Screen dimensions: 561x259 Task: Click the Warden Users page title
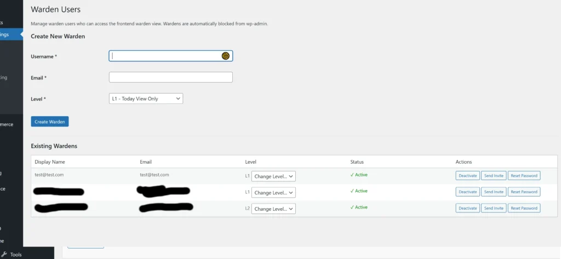click(x=56, y=9)
